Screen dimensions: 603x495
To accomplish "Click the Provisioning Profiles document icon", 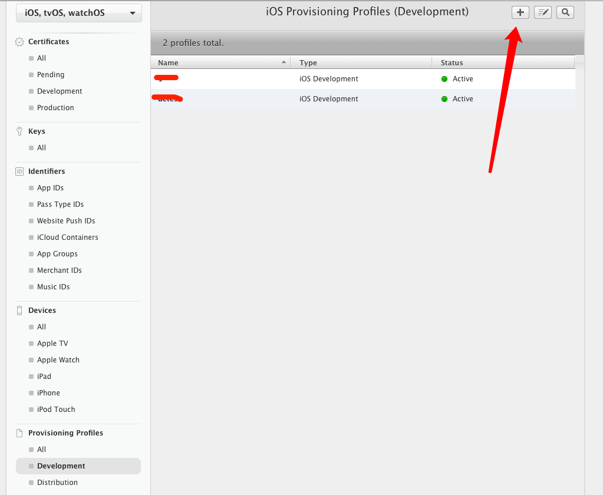I will pyautogui.click(x=19, y=433).
